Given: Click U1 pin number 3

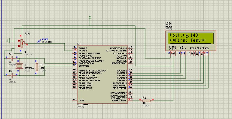Looking at the screenshot, I should (75, 50).
